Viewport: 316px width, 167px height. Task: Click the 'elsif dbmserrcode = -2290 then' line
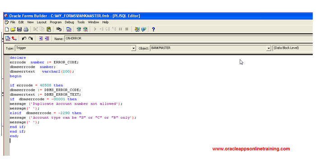point(46,113)
